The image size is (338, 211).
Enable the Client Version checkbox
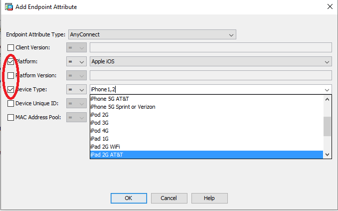[10, 47]
